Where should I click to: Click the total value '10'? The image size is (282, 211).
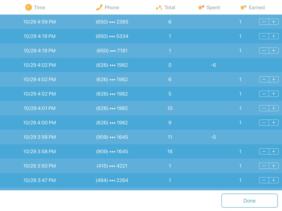tap(170, 108)
